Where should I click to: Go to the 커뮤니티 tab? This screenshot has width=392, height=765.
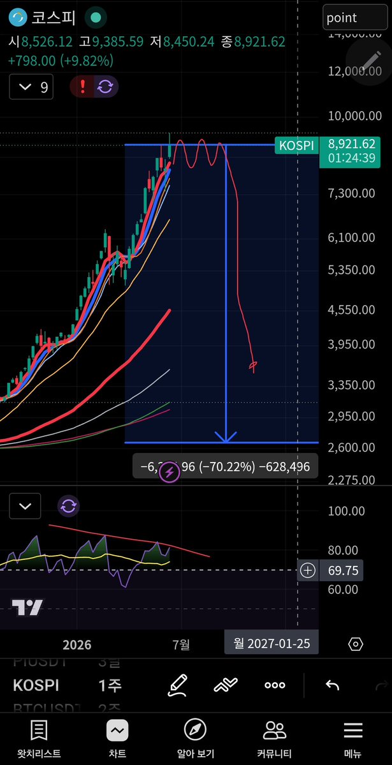click(275, 739)
